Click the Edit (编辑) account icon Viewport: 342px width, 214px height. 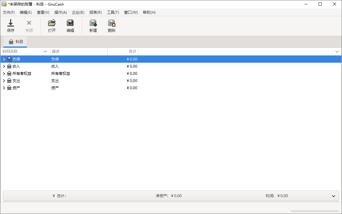click(x=70, y=23)
